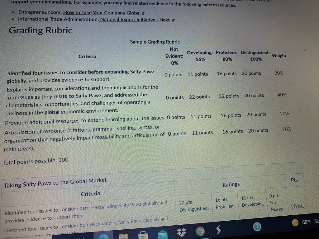The image size is (319, 239).
Task: Select the 0 pts No Marks rating
Action: pos(276,202)
